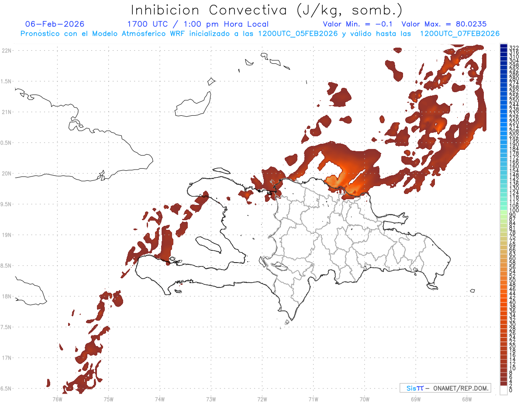Click the 'Sistt - ONAMET/REP.DOM.' credit box
524x405 pixels.
point(445,388)
